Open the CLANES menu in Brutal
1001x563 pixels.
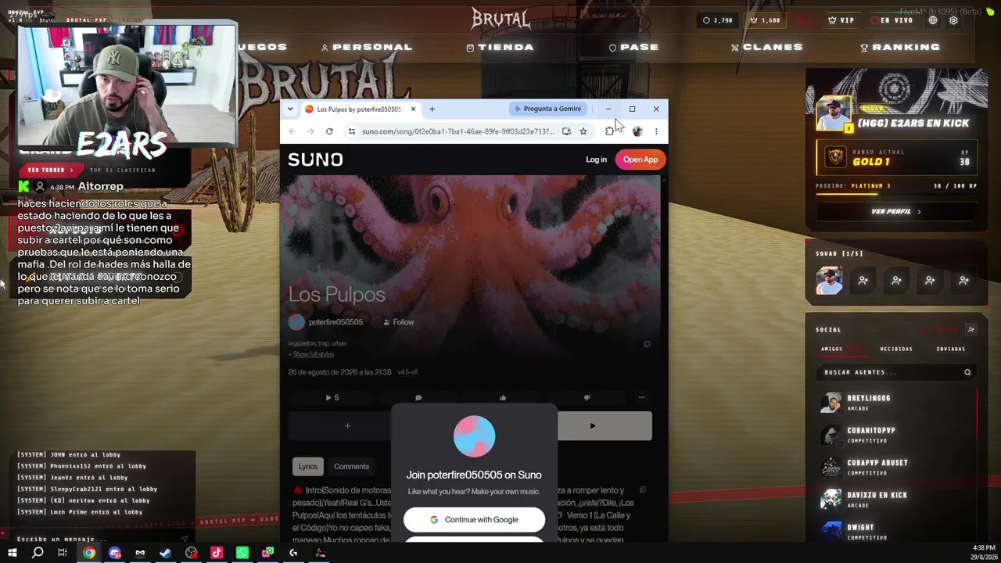pos(767,48)
